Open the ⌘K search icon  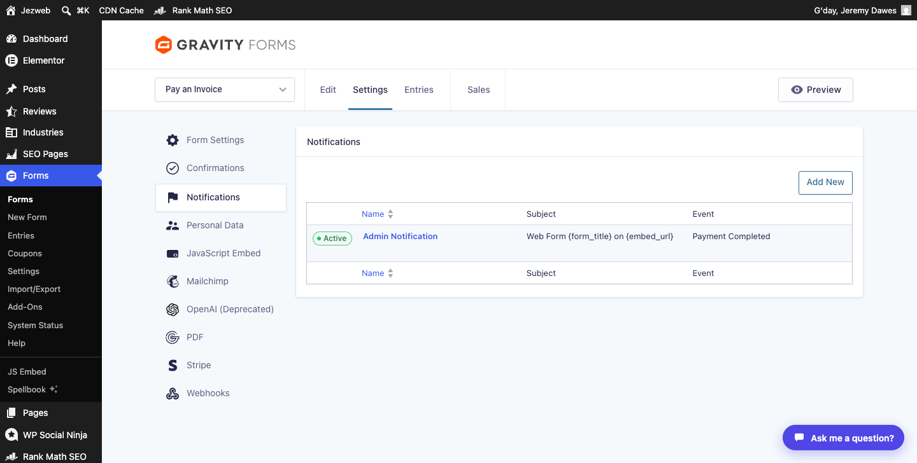click(x=66, y=10)
